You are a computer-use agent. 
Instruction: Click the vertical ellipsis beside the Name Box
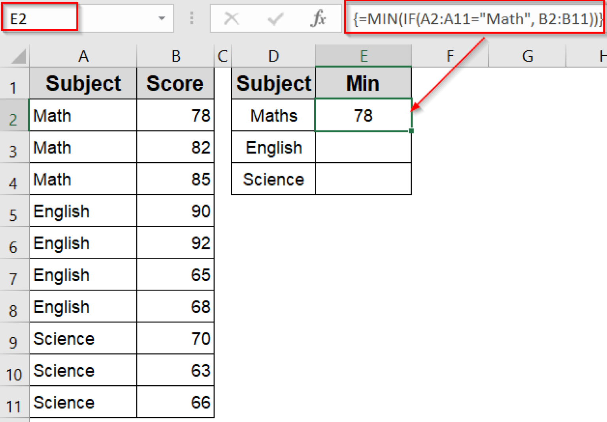click(x=191, y=18)
